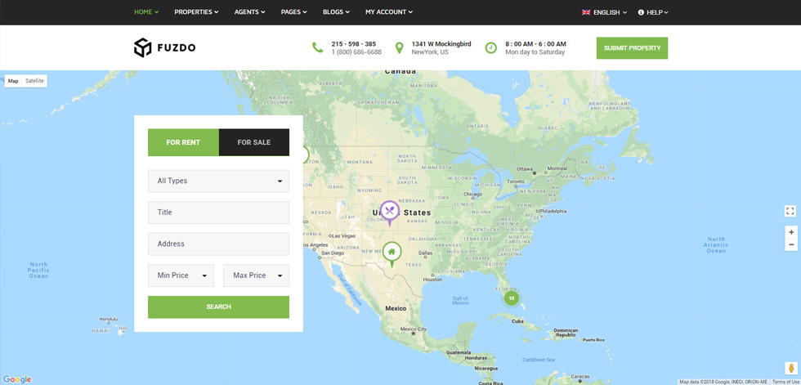Image resolution: width=801 pixels, height=385 pixels.
Task: Open the Help dropdown
Action: tap(653, 12)
